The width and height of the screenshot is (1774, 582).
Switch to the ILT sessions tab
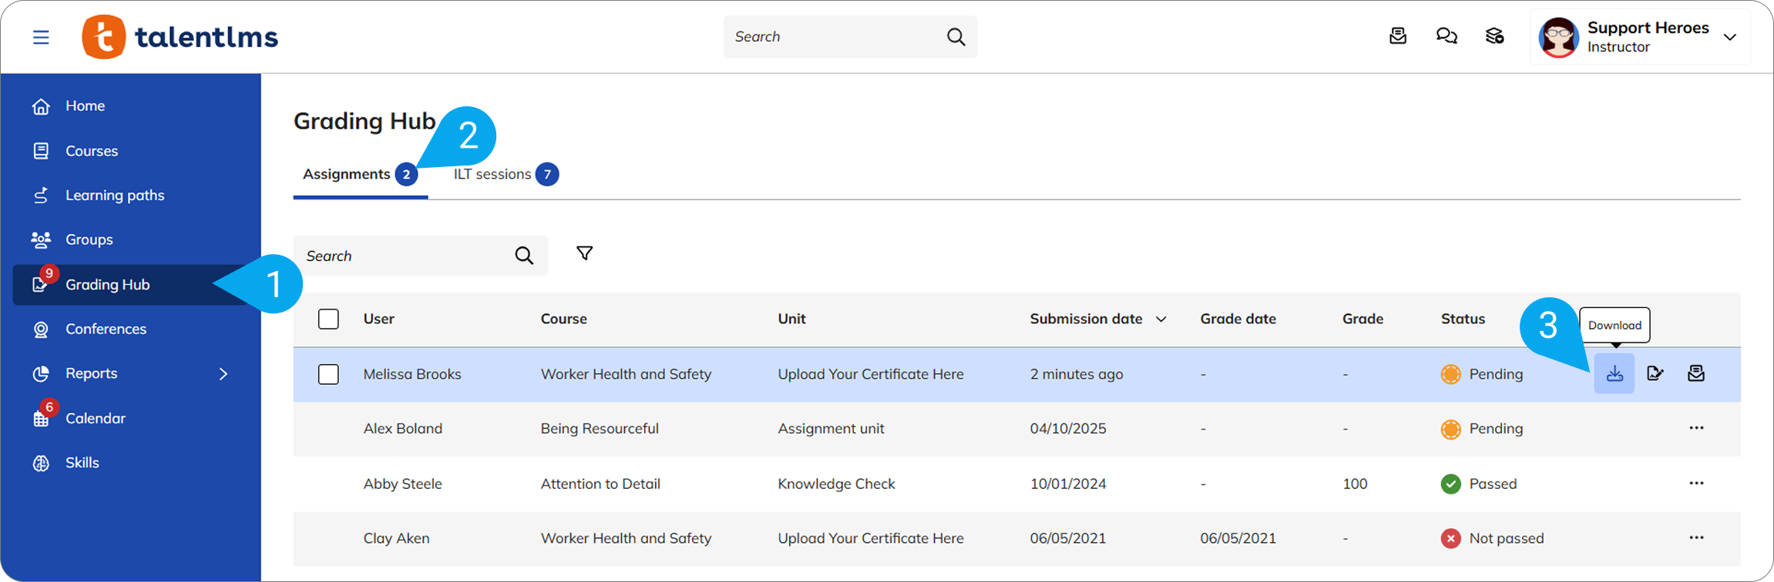click(492, 174)
